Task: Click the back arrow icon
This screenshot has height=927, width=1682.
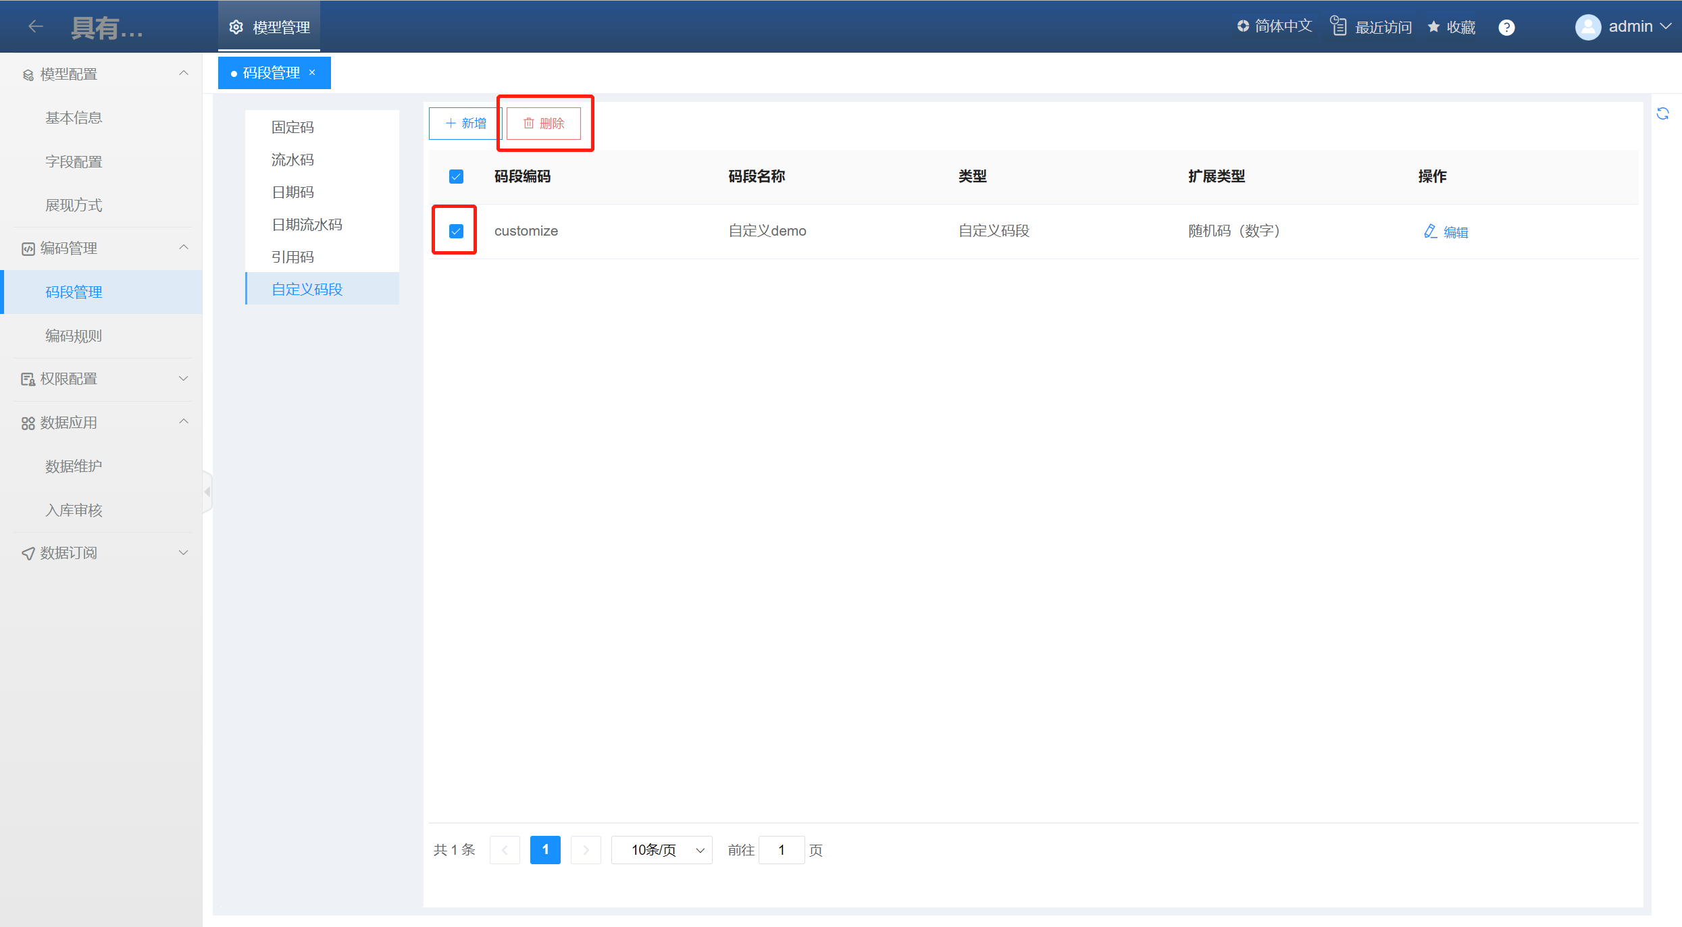Action: (x=36, y=26)
